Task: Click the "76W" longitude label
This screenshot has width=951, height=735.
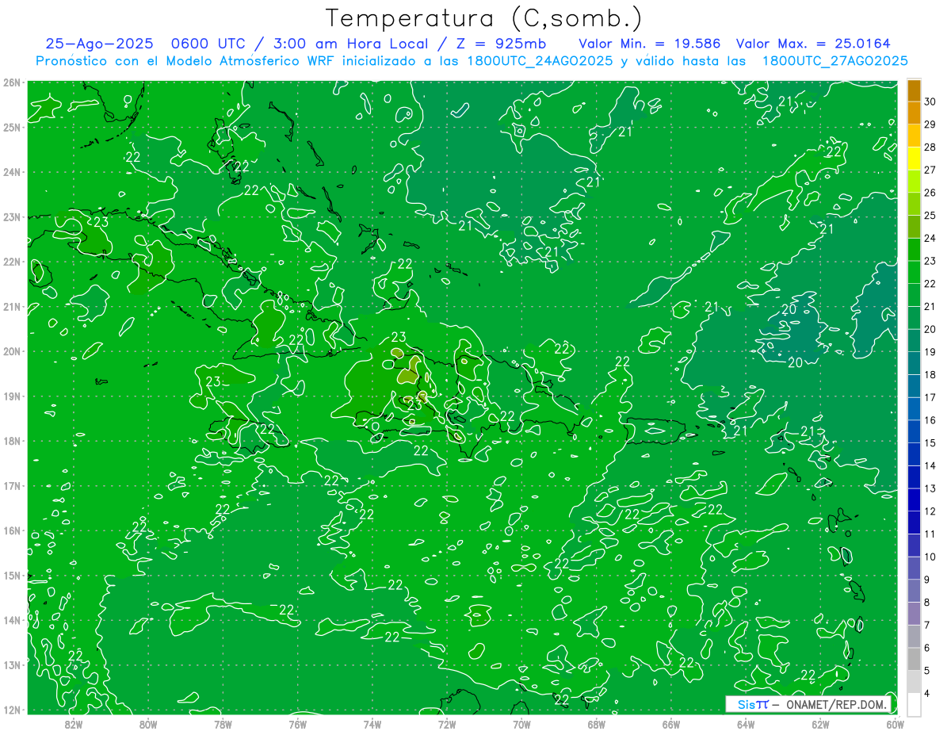Action: click(297, 724)
